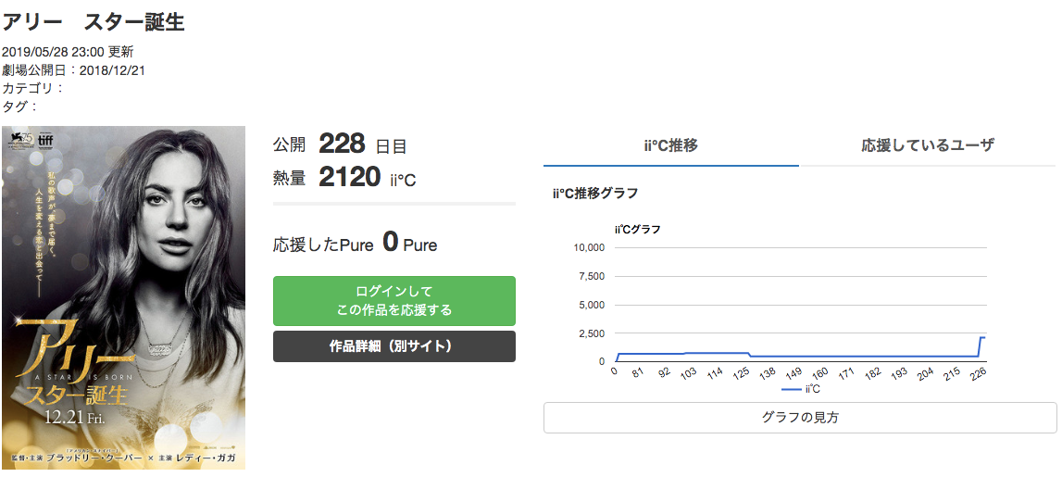1062x477 pixels.
Task: Click the 228 日目 release day counter
Action: (x=362, y=144)
